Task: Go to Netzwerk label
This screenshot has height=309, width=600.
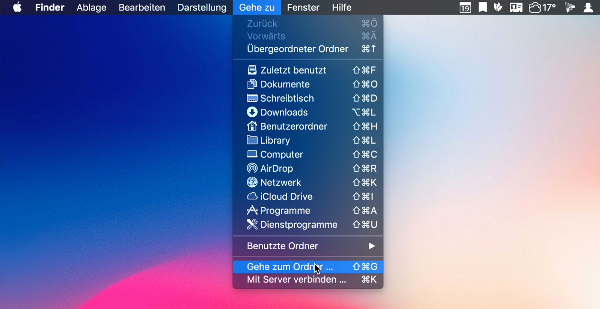Action: [x=280, y=183]
